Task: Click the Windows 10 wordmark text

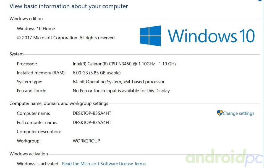Action: (211, 36)
